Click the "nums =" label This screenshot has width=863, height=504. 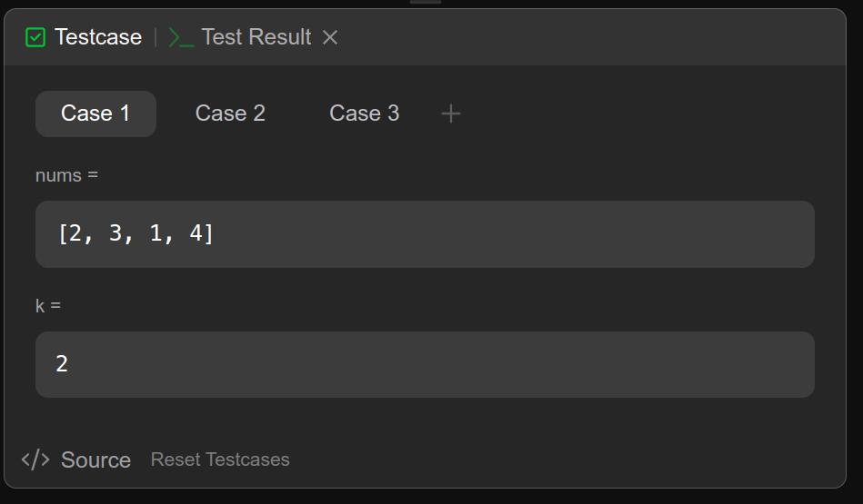point(66,175)
